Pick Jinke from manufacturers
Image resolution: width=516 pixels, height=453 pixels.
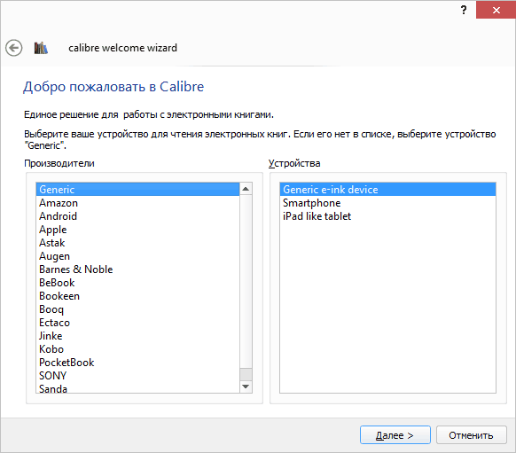click(x=137, y=336)
